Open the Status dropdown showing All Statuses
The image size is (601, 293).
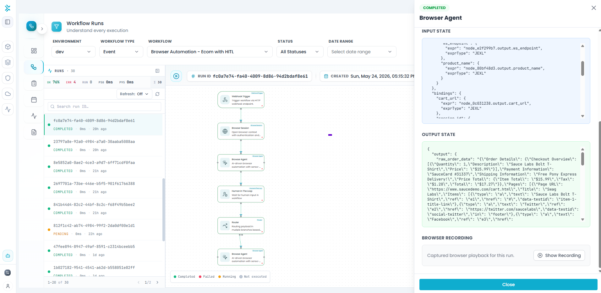[300, 52]
